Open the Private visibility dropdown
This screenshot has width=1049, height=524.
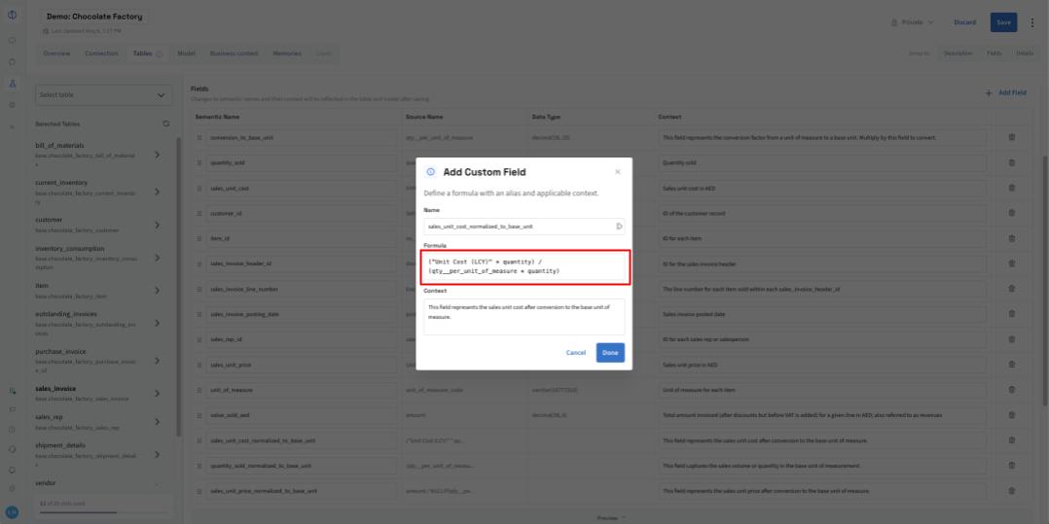(913, 22)
